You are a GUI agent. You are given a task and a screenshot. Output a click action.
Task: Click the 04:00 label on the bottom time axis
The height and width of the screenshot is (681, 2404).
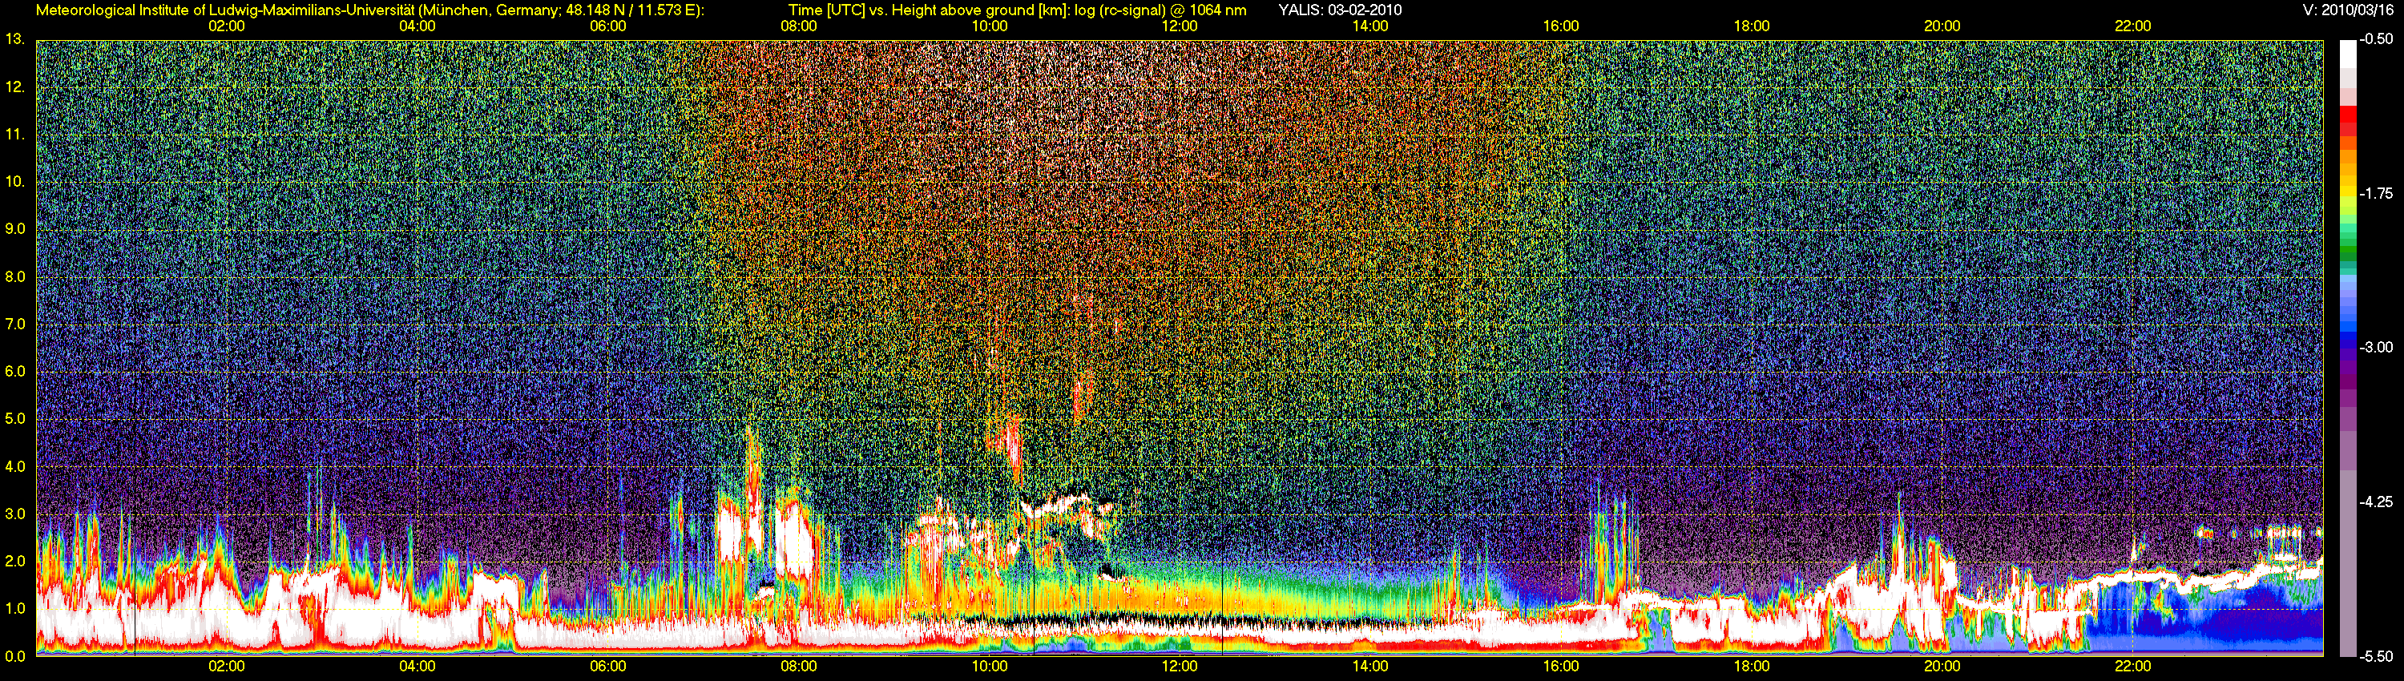click(417, 666)
